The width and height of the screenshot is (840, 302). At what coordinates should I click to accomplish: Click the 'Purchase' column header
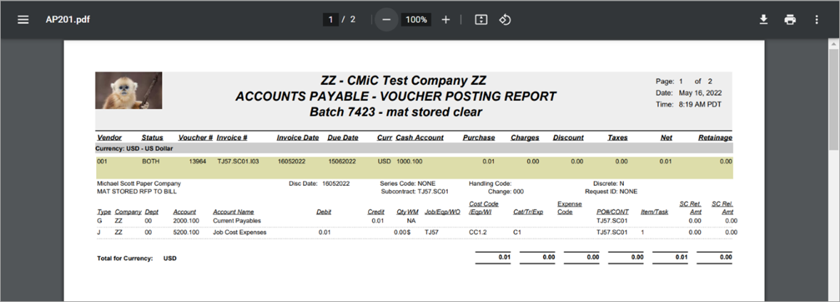(479, 137)
